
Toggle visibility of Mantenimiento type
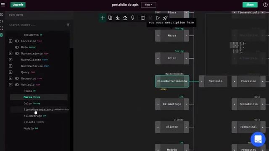click(x=17, y=53)
